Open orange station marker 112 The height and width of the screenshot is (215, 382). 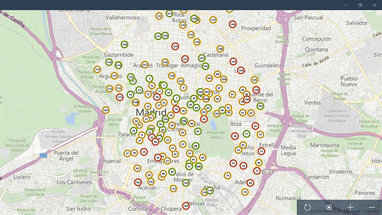coord(97,70)
